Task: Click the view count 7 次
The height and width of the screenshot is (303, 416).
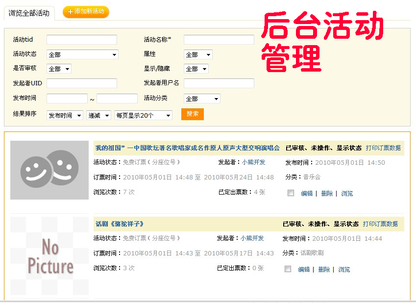Action: tap(129, 192)
